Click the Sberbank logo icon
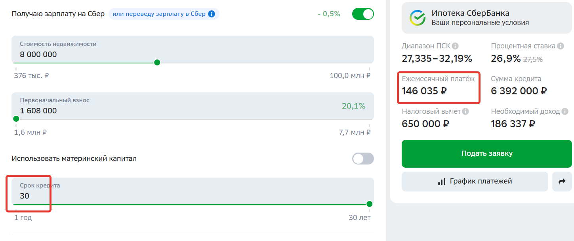Screen dimensions: 574x241 pos(418,18)
